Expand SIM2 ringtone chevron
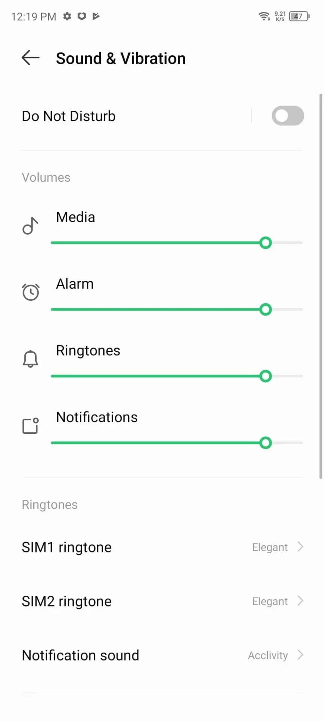Screen dimensions: 324x721 (300, 601)
